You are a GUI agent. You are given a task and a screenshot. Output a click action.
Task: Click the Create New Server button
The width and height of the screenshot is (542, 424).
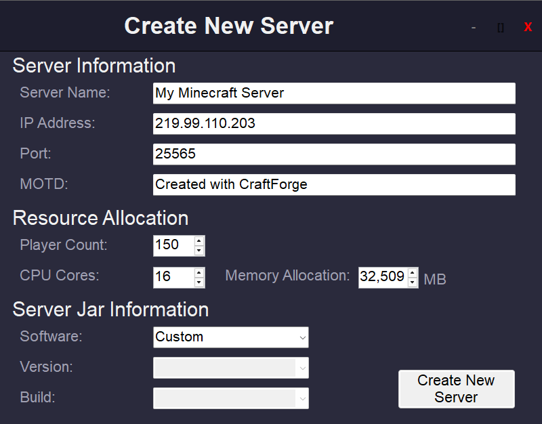click(456, 389)
